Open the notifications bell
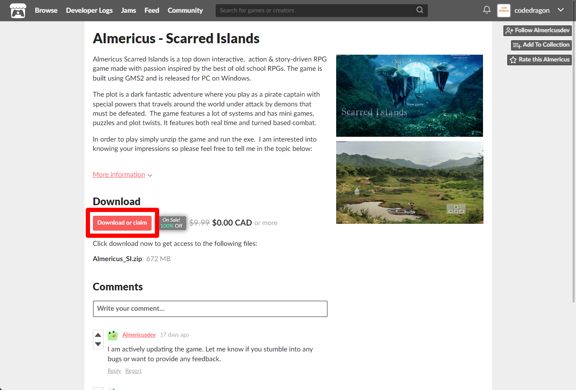The image size is (576, 390). coord(486,10)
